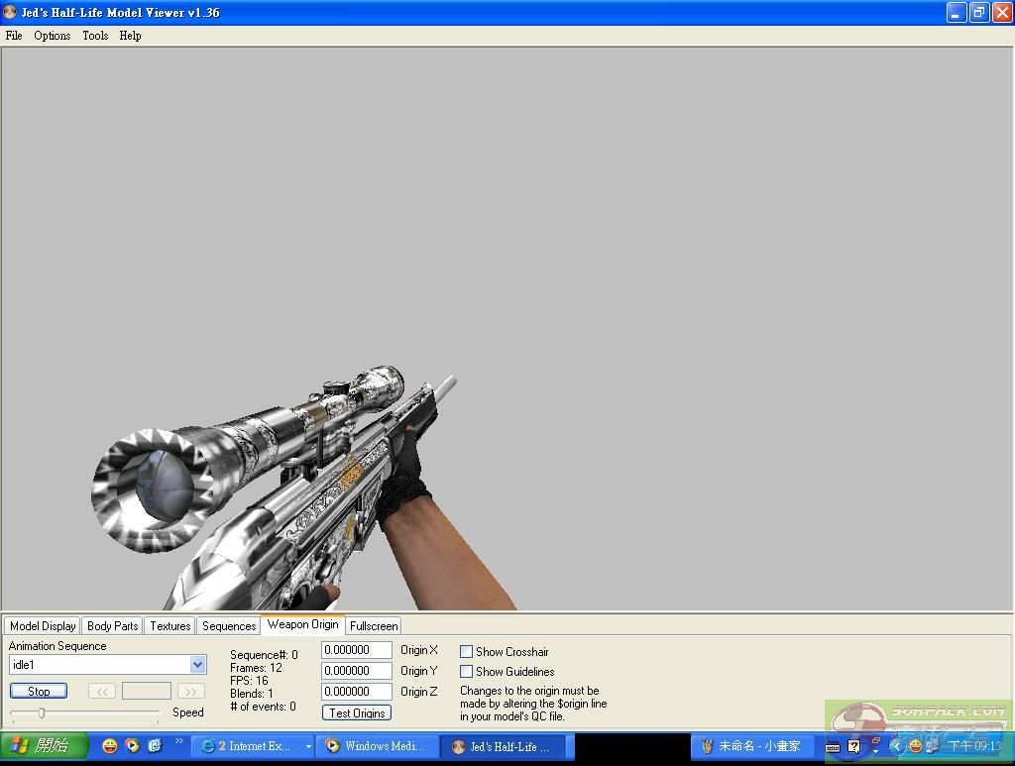This screenshot has width=1015, height=766.
Task: Minimize the Model Viewer window
Action: 956,12
